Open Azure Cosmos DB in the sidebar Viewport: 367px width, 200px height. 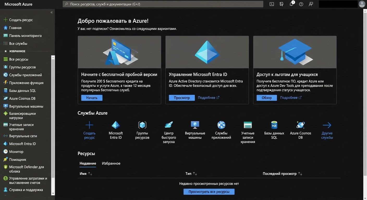click(22, 98)
